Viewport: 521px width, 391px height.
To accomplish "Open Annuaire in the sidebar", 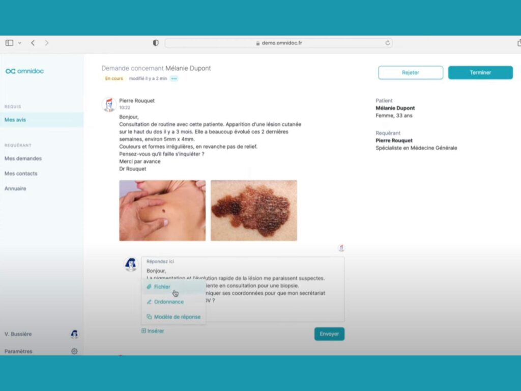I will click(15, 188).
